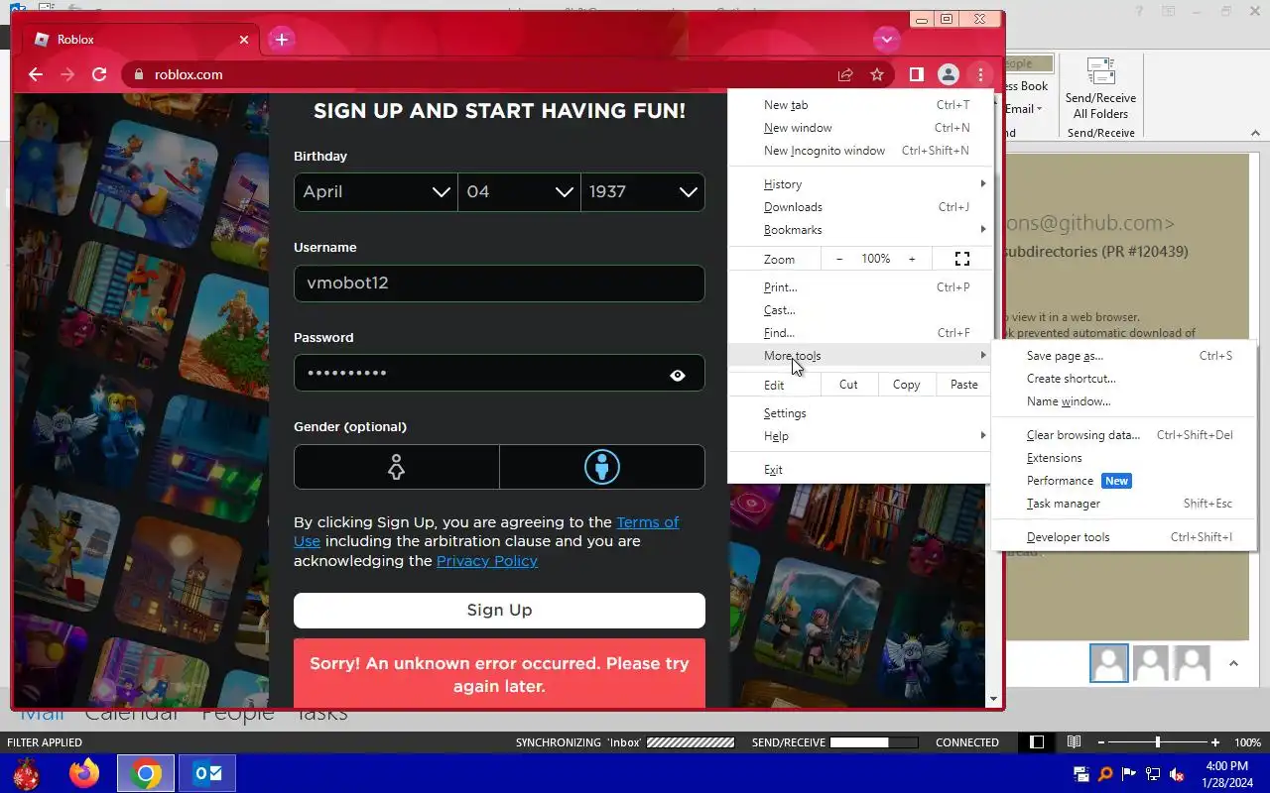Open the birthday day dropdown showing 04
1270x793 pixels.
click(520, 192)
